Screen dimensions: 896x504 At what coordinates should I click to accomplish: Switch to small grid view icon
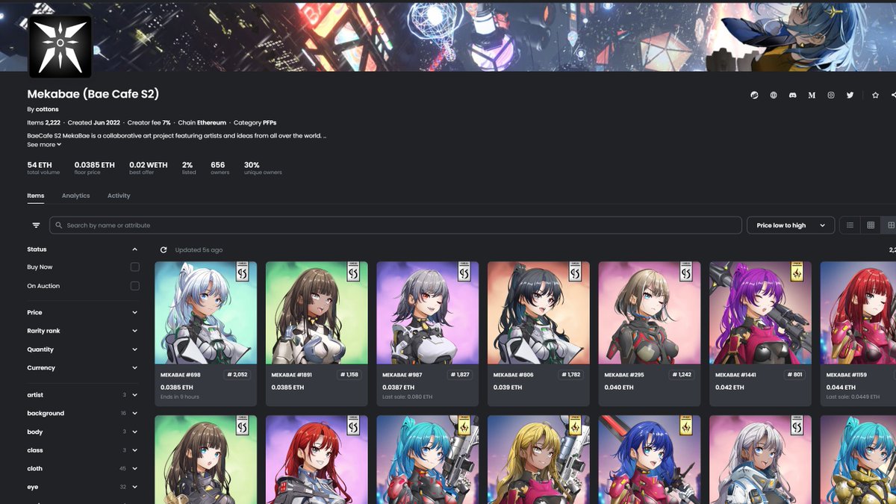870,225
